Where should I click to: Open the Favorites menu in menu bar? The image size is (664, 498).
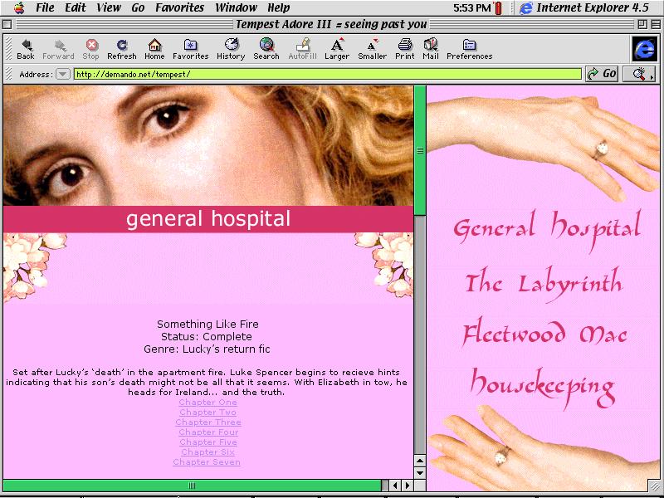click(180, 8)
